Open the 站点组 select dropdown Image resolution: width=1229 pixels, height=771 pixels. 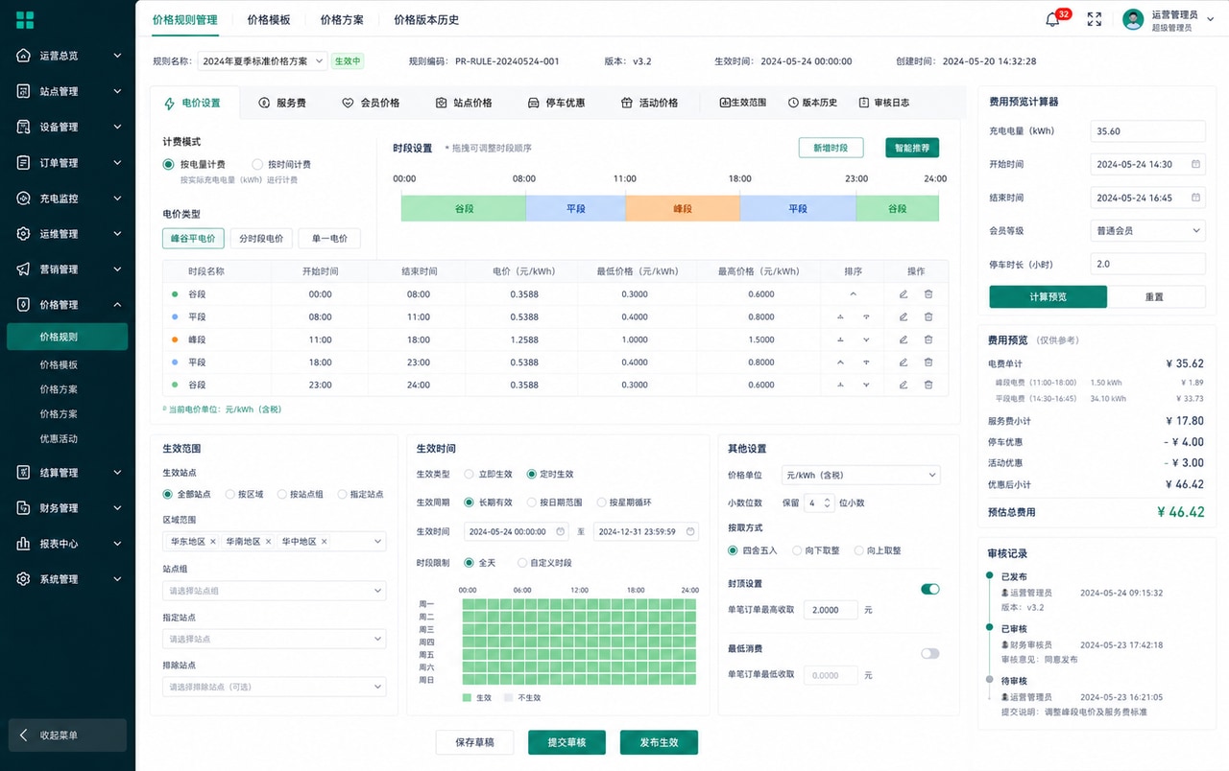click(x=275, y=591)
